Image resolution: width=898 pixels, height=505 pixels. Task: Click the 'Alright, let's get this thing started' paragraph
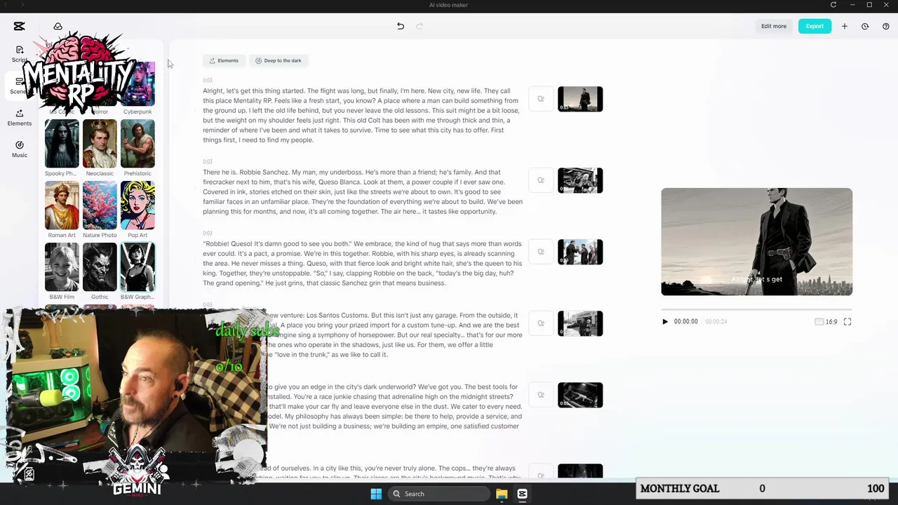[362, 115]
